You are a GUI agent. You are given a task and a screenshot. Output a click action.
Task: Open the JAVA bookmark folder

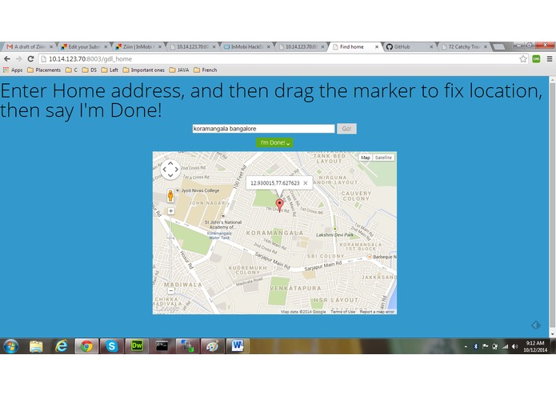[x=179, y=70]
